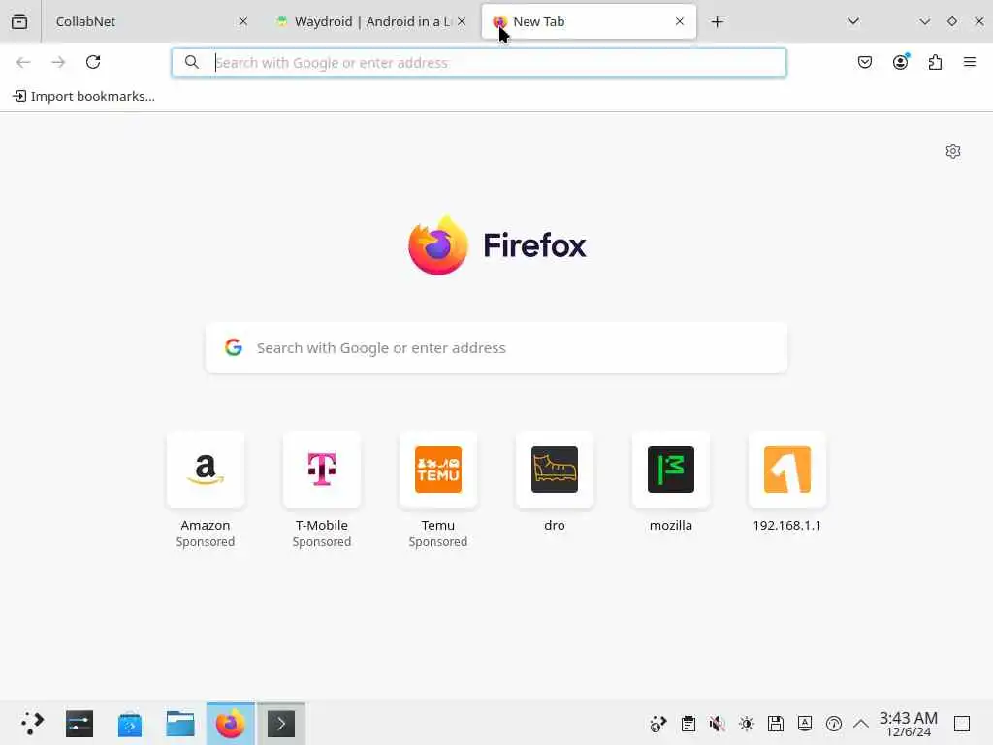Screen dimensions: 993x745
Task: Open Dolphin file manager from taskbar
Action: point(179,724)
